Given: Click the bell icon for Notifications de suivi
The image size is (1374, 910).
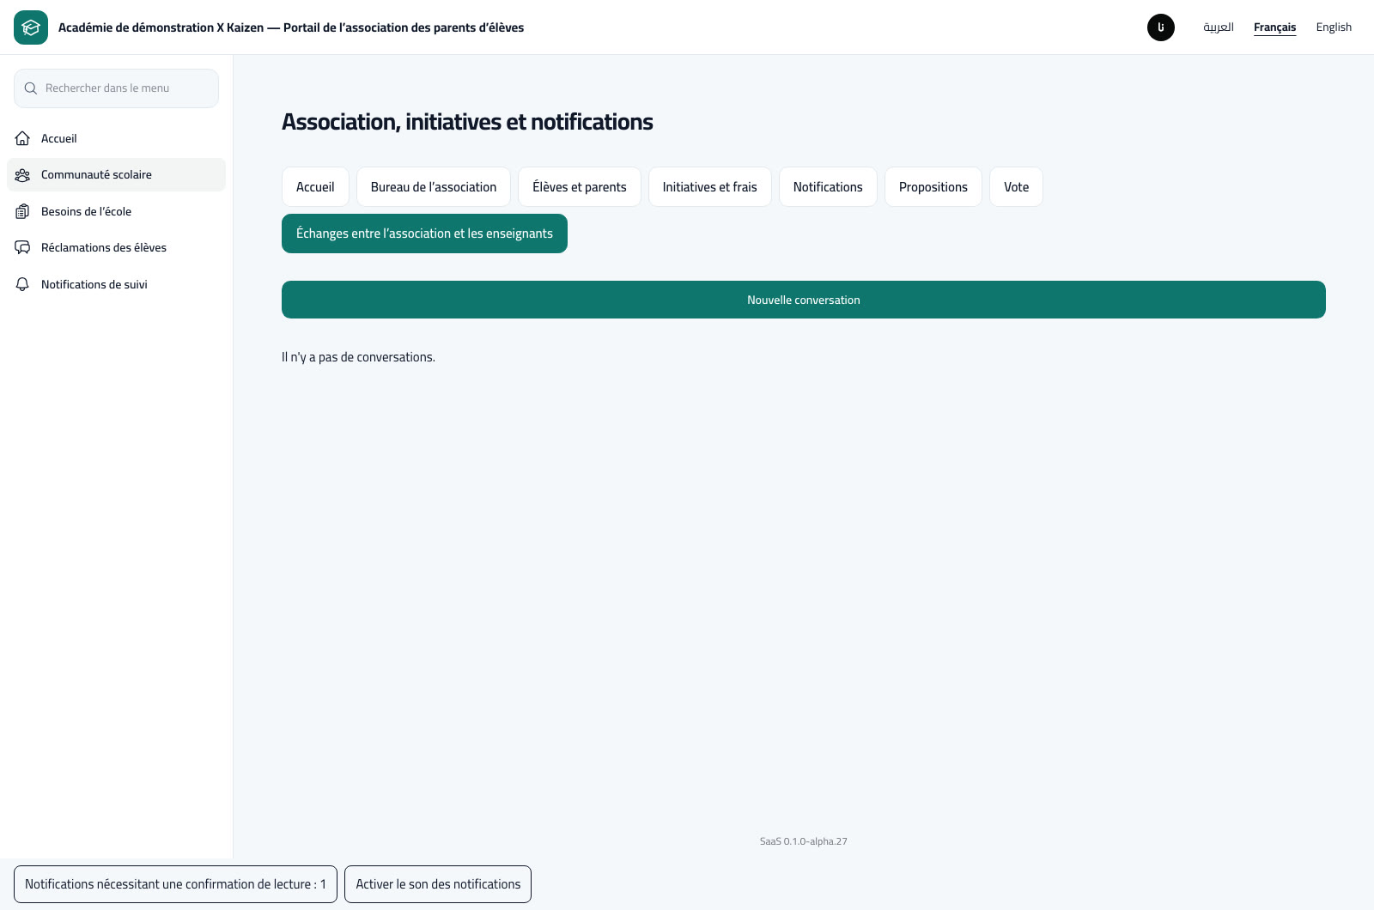Looking at the screenshot, I should tap(23, 284).
